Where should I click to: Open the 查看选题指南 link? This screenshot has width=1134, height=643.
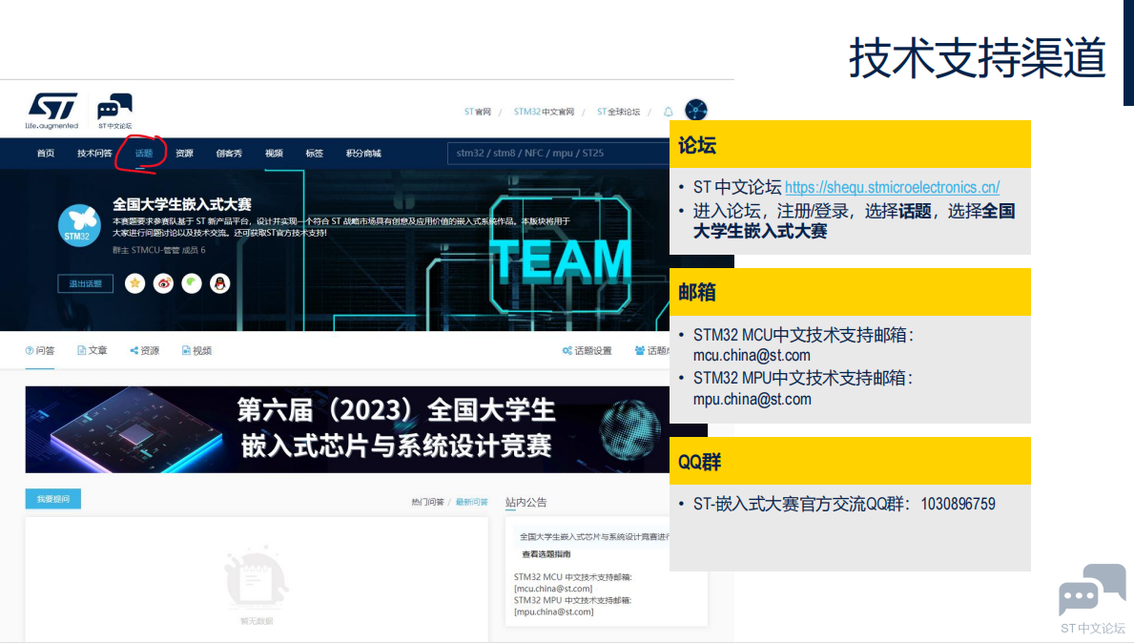pyautogui.click(x=546, y=554)
